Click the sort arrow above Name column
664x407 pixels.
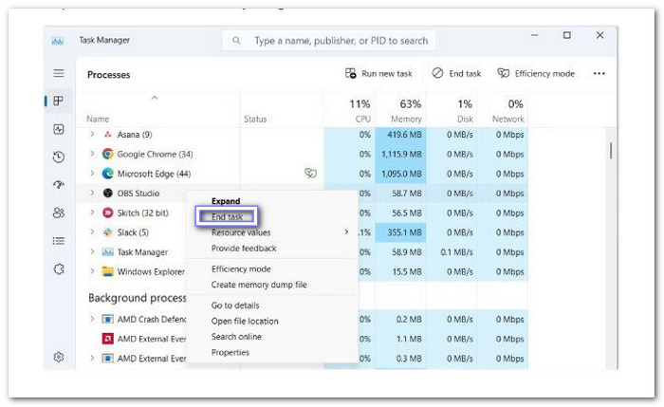155,99
